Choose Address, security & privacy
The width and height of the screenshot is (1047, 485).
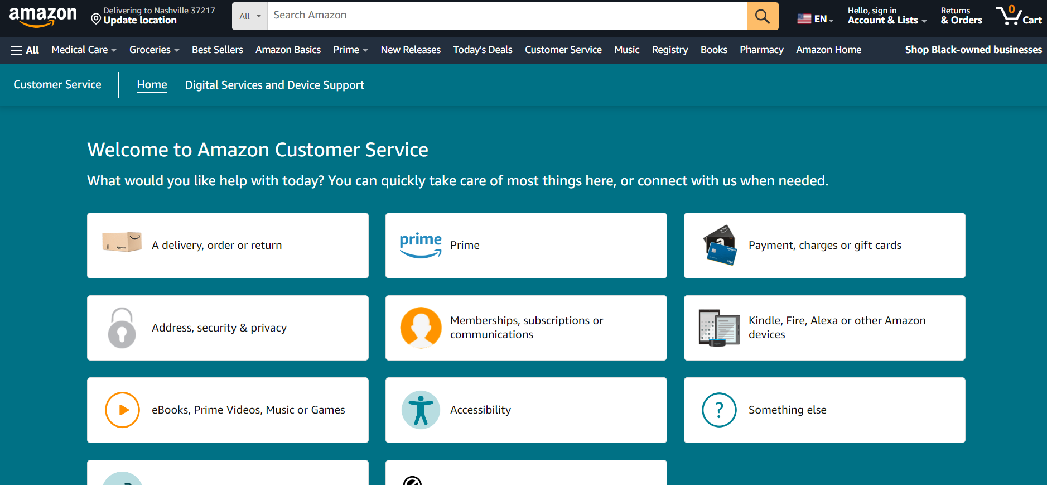pos(228,328)
